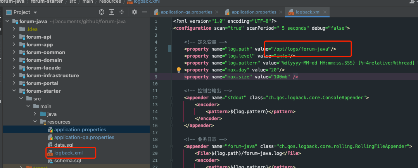The image size is (418, 168).
Task: Select the logback.xml editor tab
Action: pos(308,12)
